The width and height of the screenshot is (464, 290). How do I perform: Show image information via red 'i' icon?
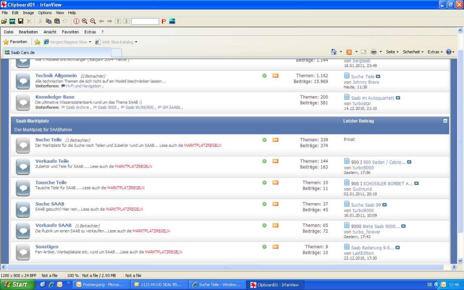click(76, 21)
